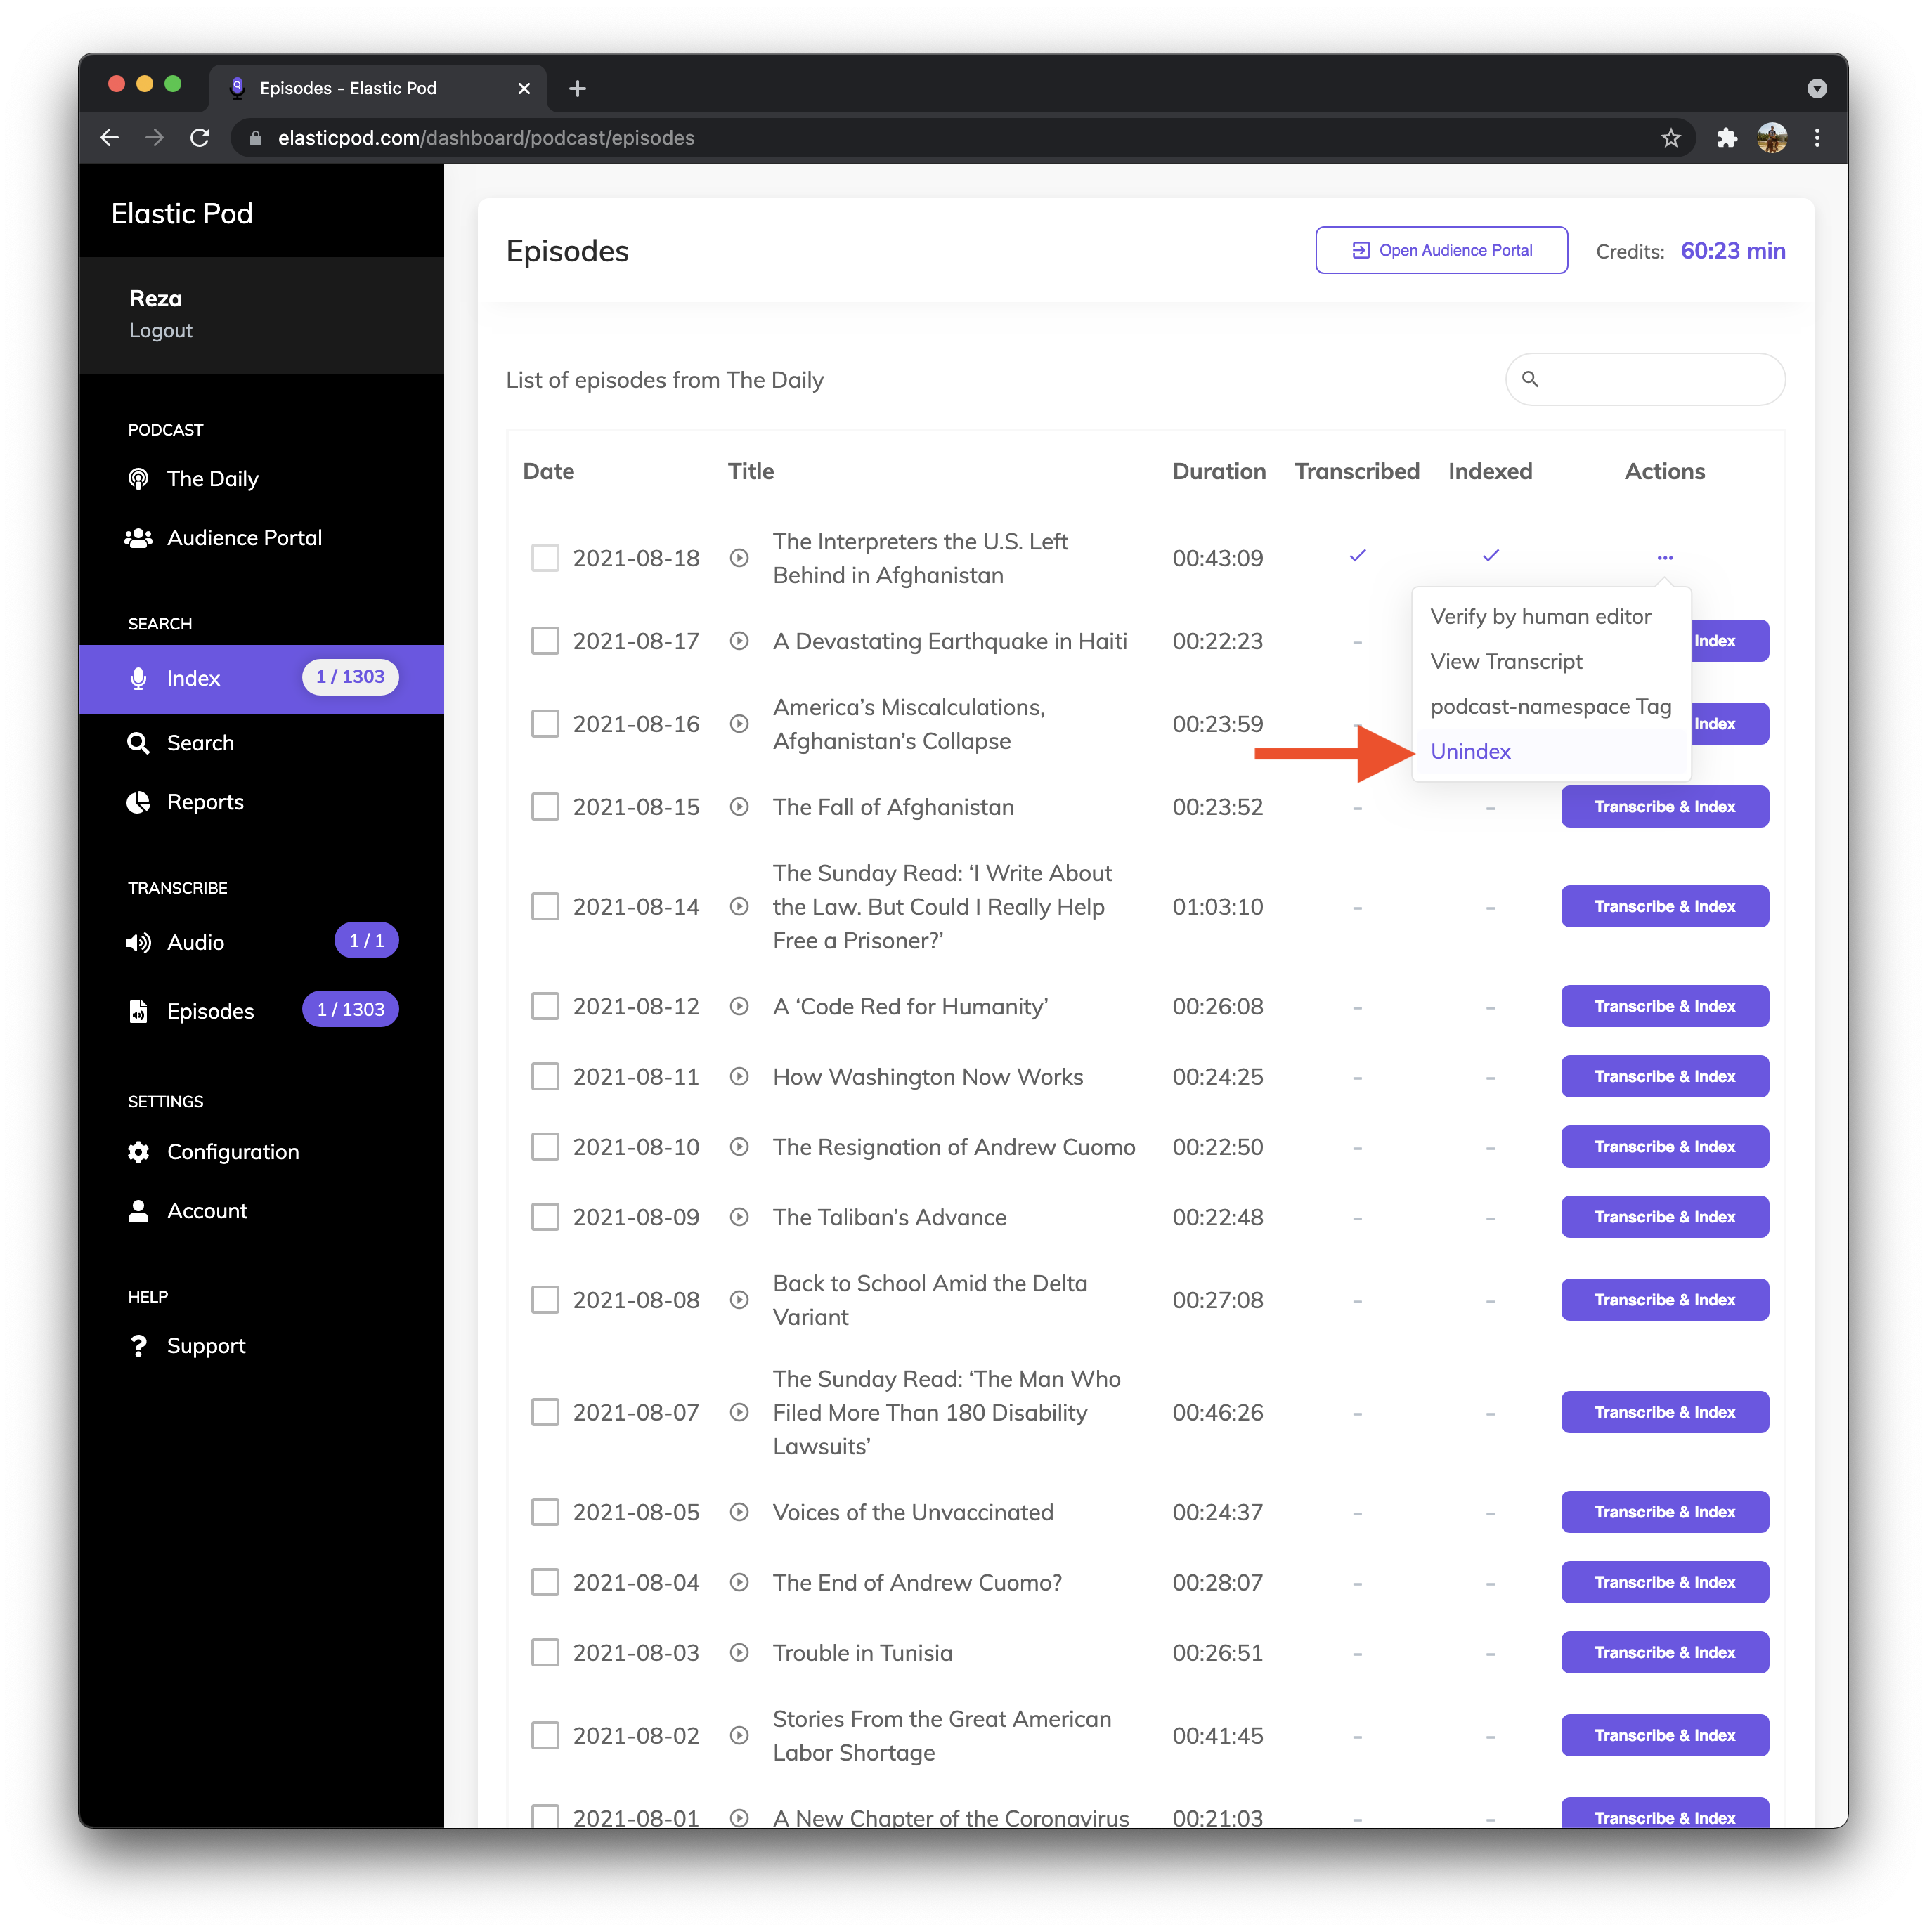Tick checkbox for 2021-08-02 episode
The height and width of the screenshot is (1932, 1927).
(x=545, y=1736)
